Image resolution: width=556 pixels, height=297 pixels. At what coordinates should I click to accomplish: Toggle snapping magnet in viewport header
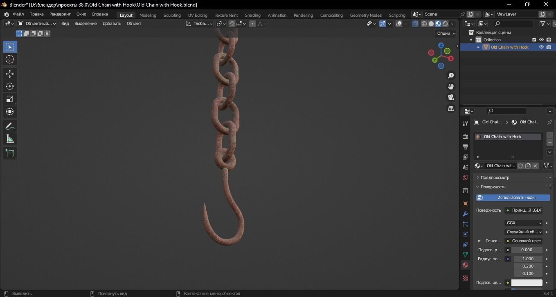pyautogui.click(x=232, y=24)
